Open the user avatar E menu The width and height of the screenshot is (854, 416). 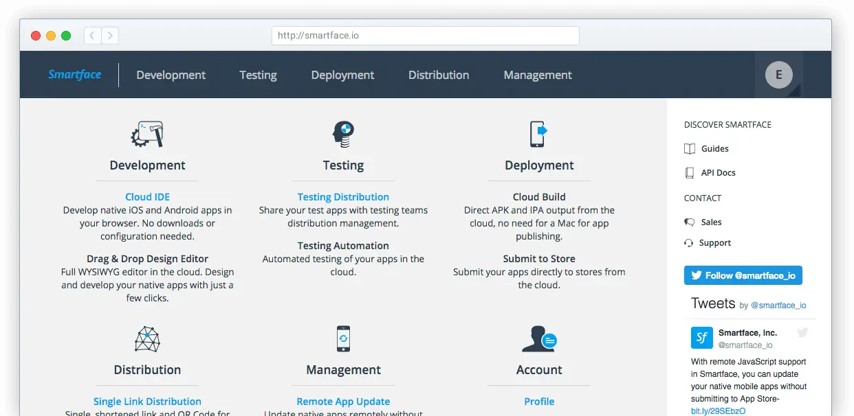779,75
